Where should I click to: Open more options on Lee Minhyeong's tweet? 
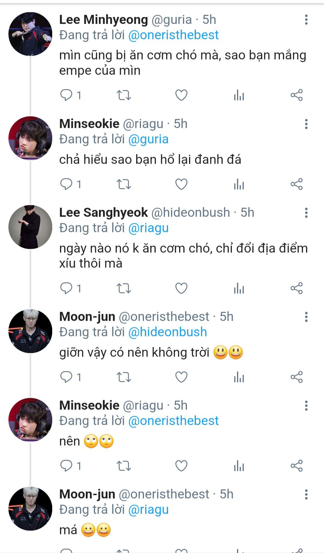pos(306,20)
